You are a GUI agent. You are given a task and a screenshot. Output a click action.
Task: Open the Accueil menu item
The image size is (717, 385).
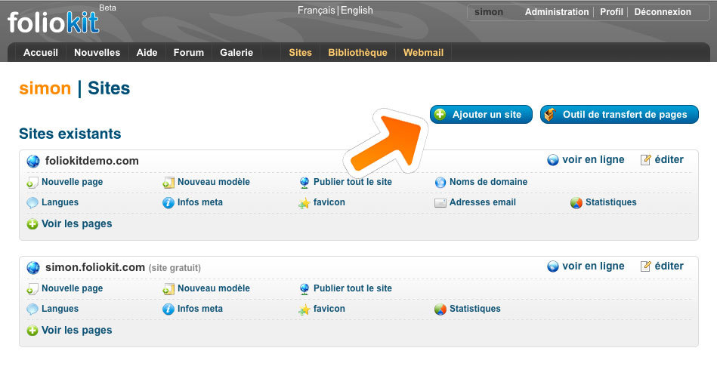point(41,53)
